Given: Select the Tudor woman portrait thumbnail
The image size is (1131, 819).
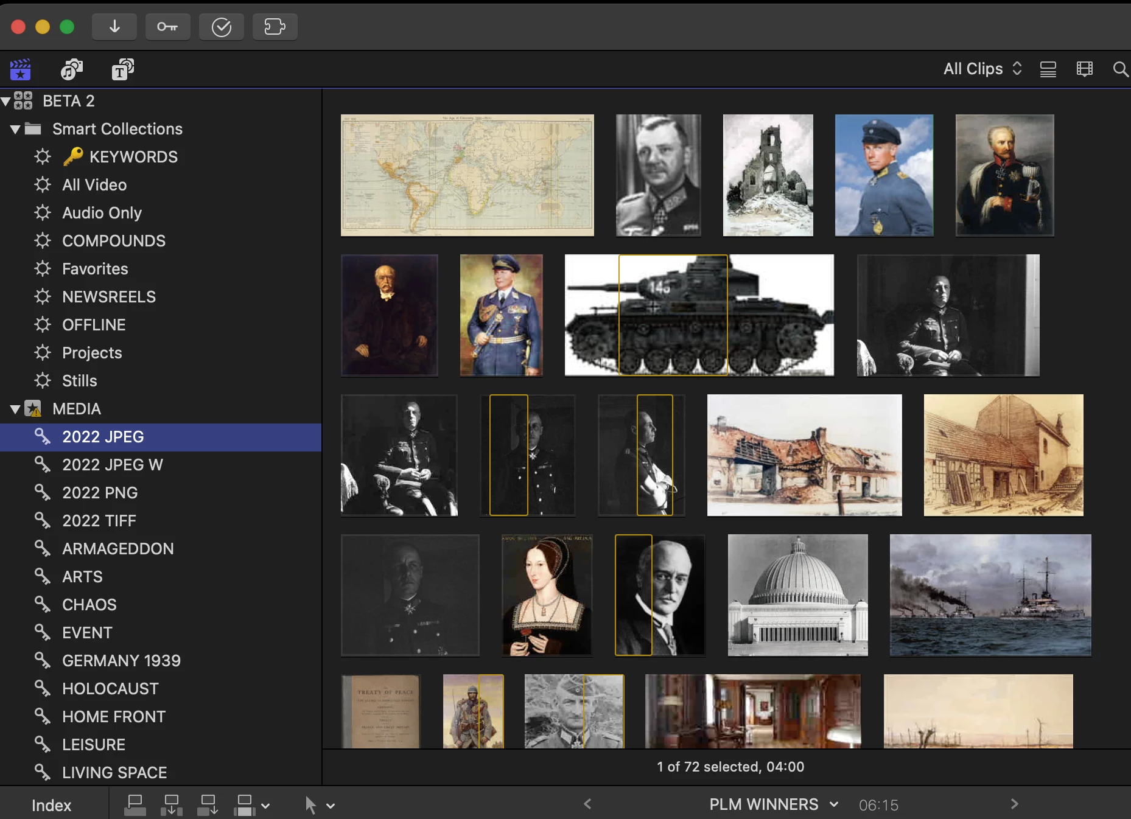Looking at the screenshot, I should click(547, 595).
